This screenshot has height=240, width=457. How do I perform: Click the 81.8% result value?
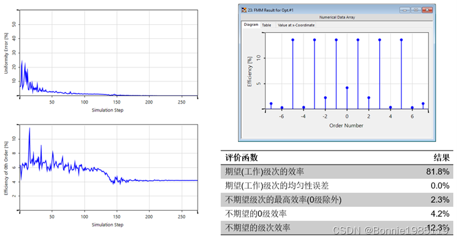coord(438,172)
